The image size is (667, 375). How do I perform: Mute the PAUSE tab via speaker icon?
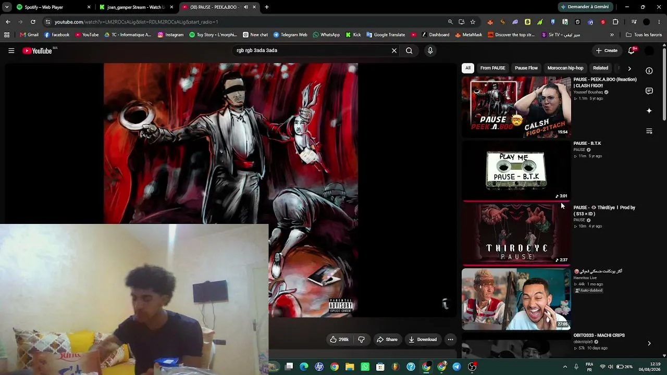point(245,7)
